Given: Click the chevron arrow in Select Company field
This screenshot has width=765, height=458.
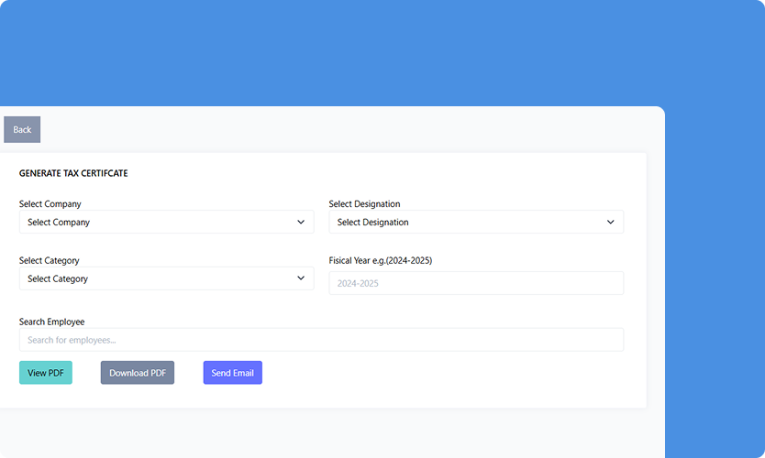Looking at the screenshot, I should pos(301,222).
